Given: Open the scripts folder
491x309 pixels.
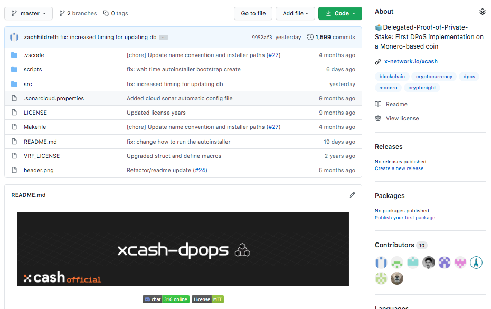Looking at the screenshot, I should [33, 69].
